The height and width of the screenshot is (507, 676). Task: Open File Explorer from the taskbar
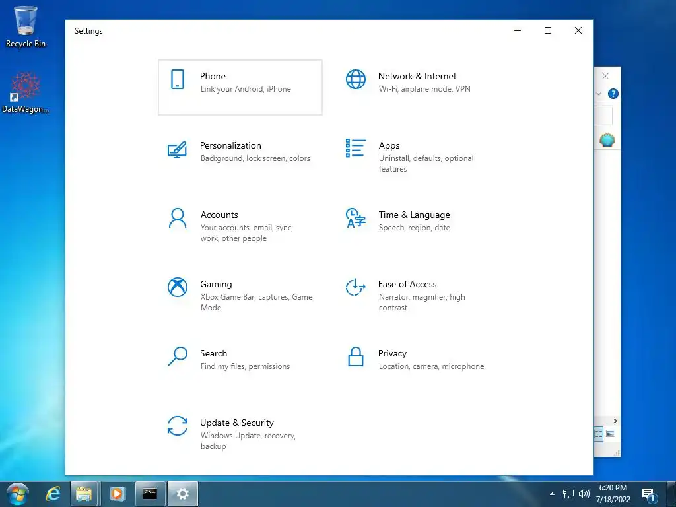click(84, 494)
